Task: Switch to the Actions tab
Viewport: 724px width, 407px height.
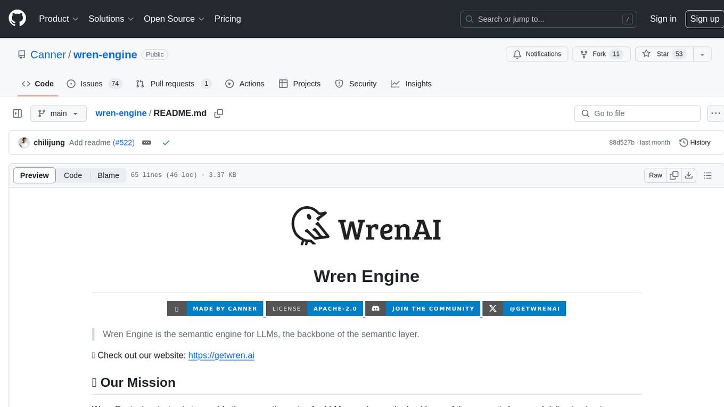Action: [x=245, y=84]
